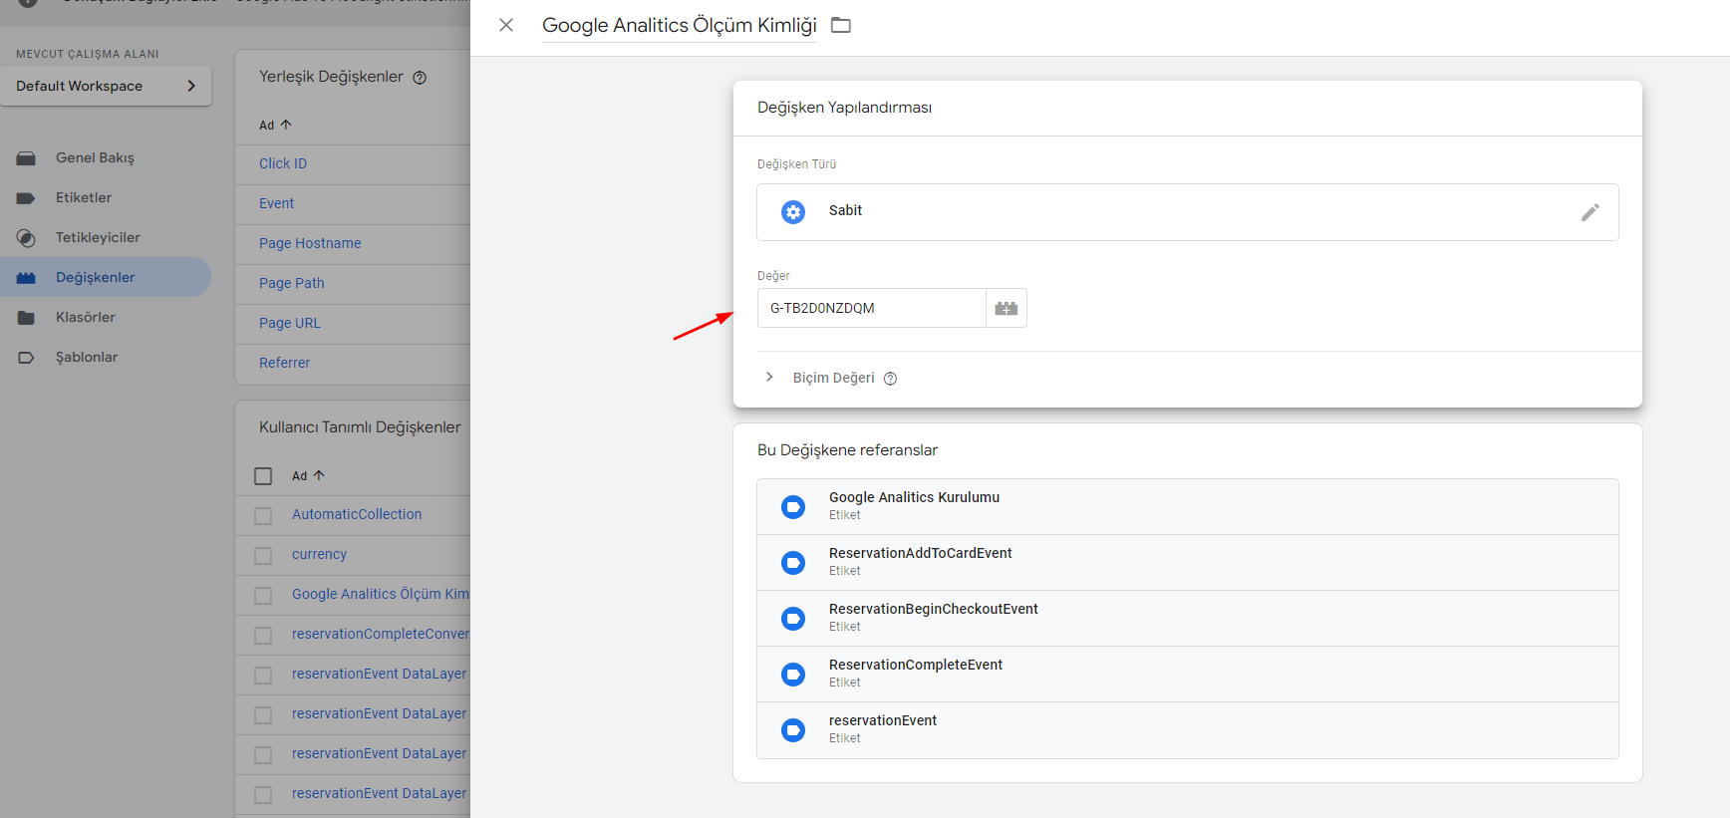Open the ReservationBeginCheckoutEvent tag reference
This screenshot has height=818, width=1730.
[1188, 618]
